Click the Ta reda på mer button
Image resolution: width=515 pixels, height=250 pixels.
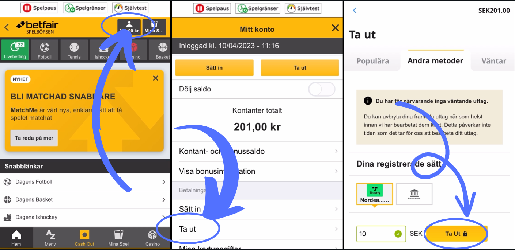34,138
